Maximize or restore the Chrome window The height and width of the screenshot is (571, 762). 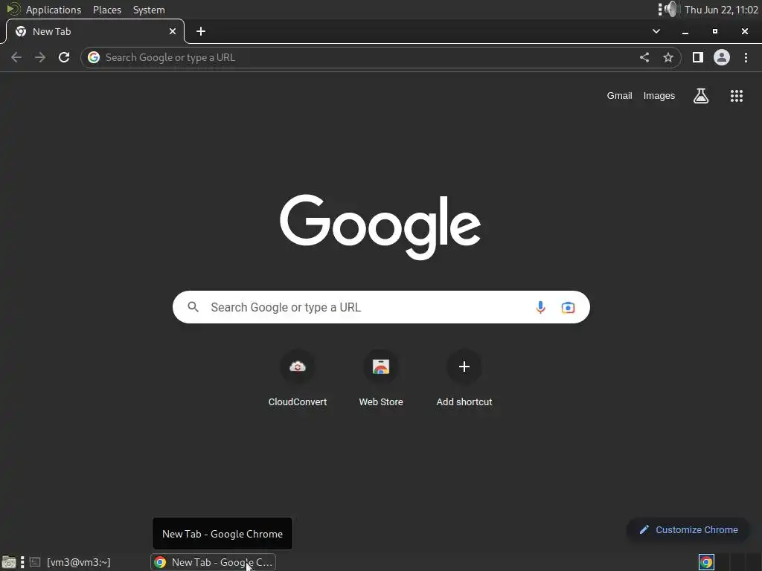715,31
